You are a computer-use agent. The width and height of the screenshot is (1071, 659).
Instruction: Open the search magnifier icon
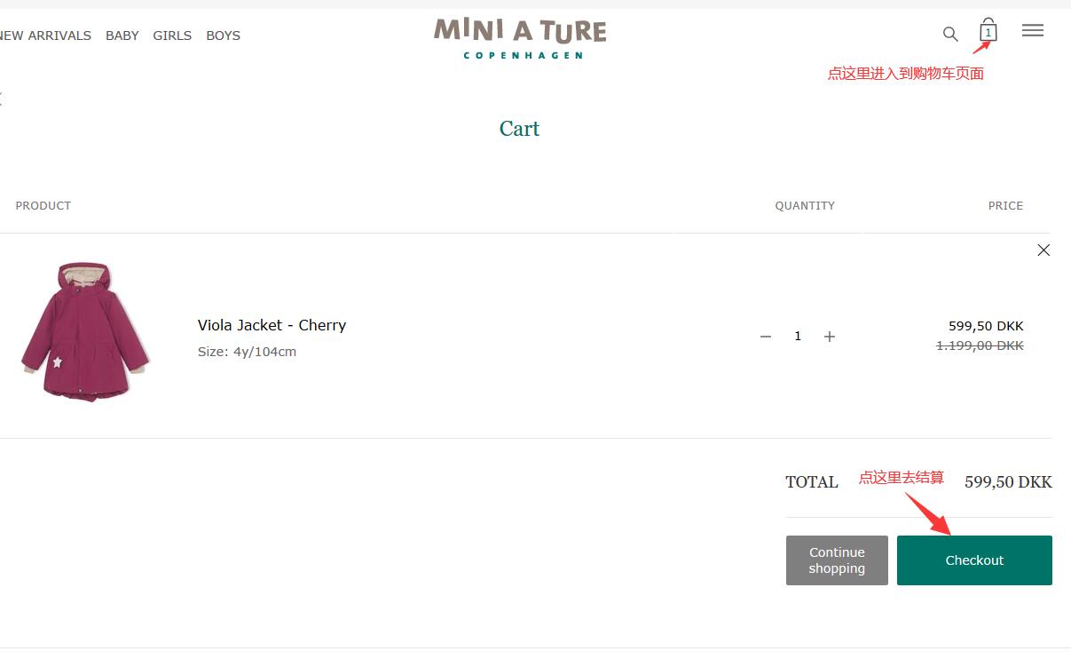(949, 35)
